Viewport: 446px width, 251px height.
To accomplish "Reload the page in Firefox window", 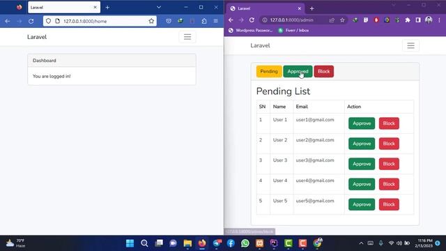I will [31, 21].
